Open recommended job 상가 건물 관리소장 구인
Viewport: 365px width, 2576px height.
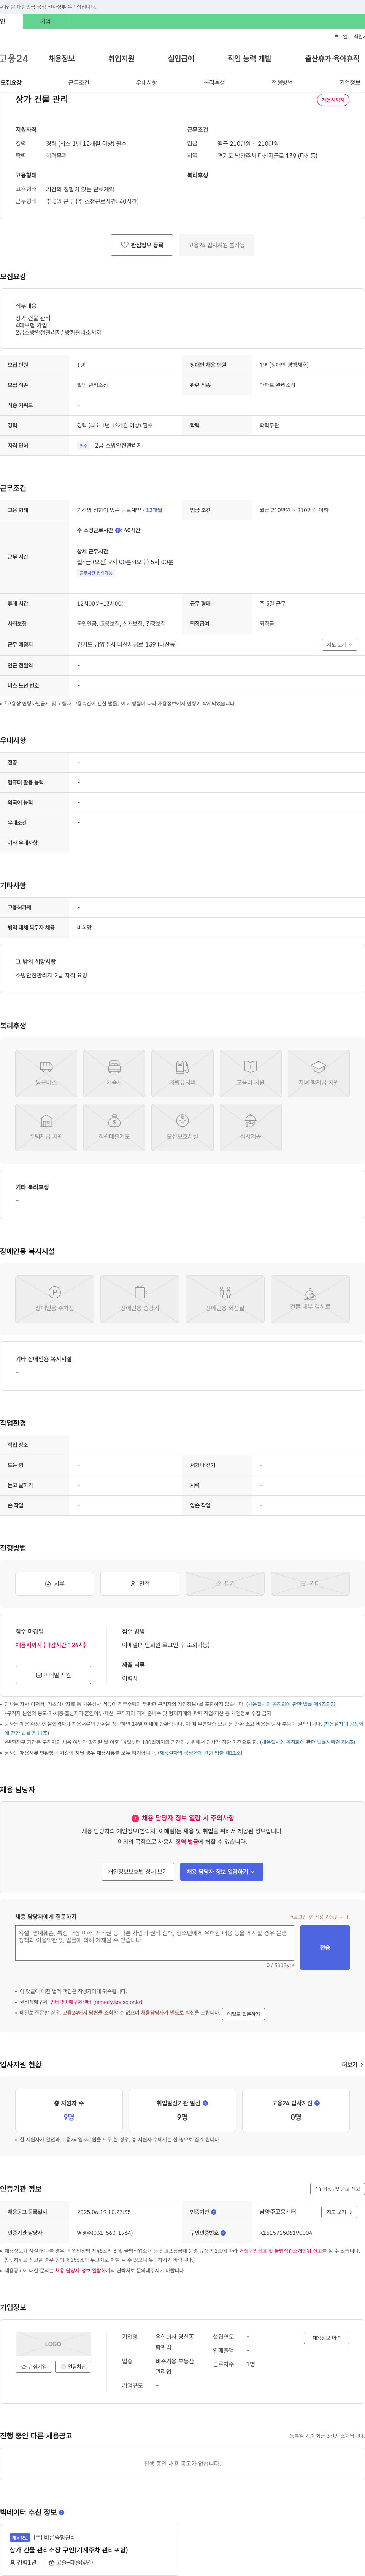[69, 2550]
